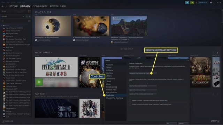Image resolution: width=223 pixels, height=125 pixels.
Task: Expand the Recent Games shelf dropdown
Action: (x=52, y=52)
